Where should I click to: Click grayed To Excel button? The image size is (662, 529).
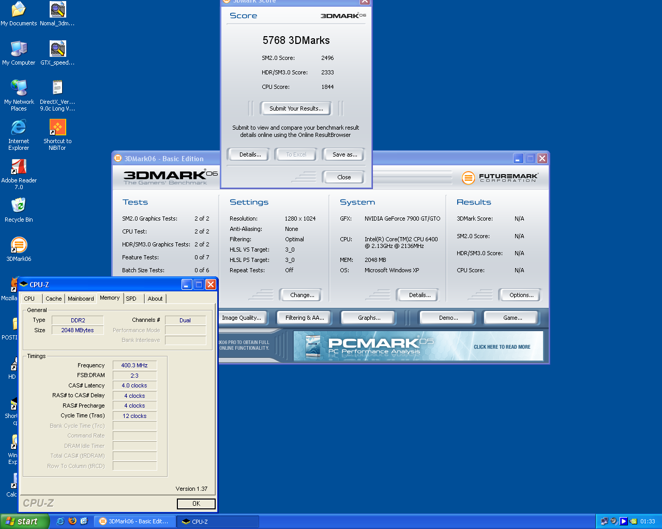tap(296, 154)
